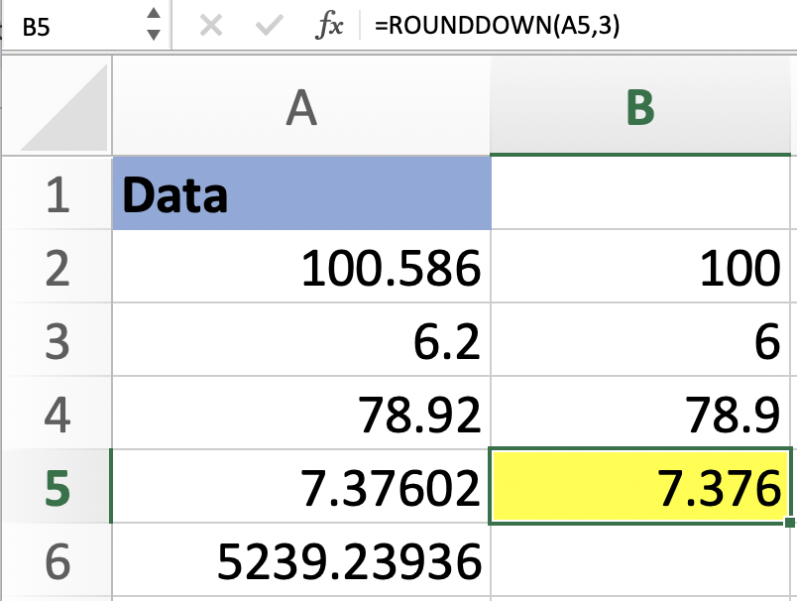Screen dimensions: 797x601
Task: Click the cancel X icon in the formula bar
Action: tap(209, 25)
